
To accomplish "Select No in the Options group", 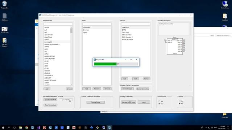I will (180, 104).
